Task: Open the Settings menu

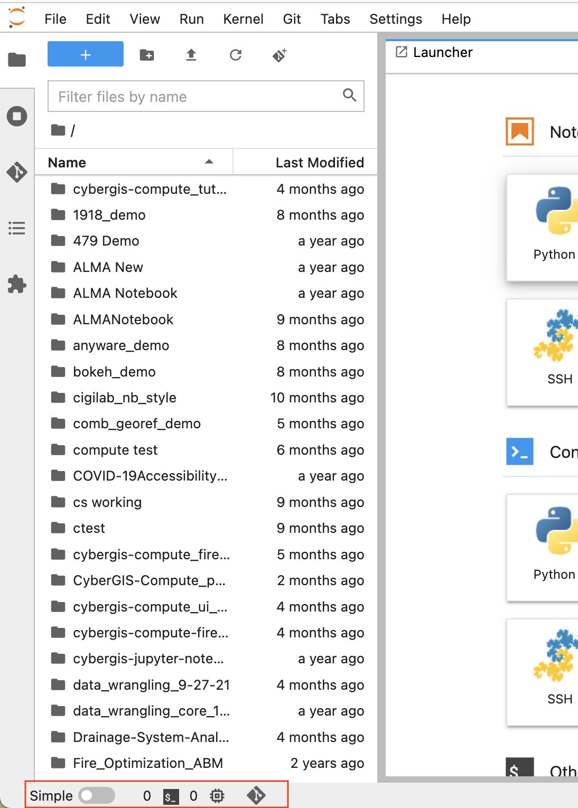Action: point(395,18)
